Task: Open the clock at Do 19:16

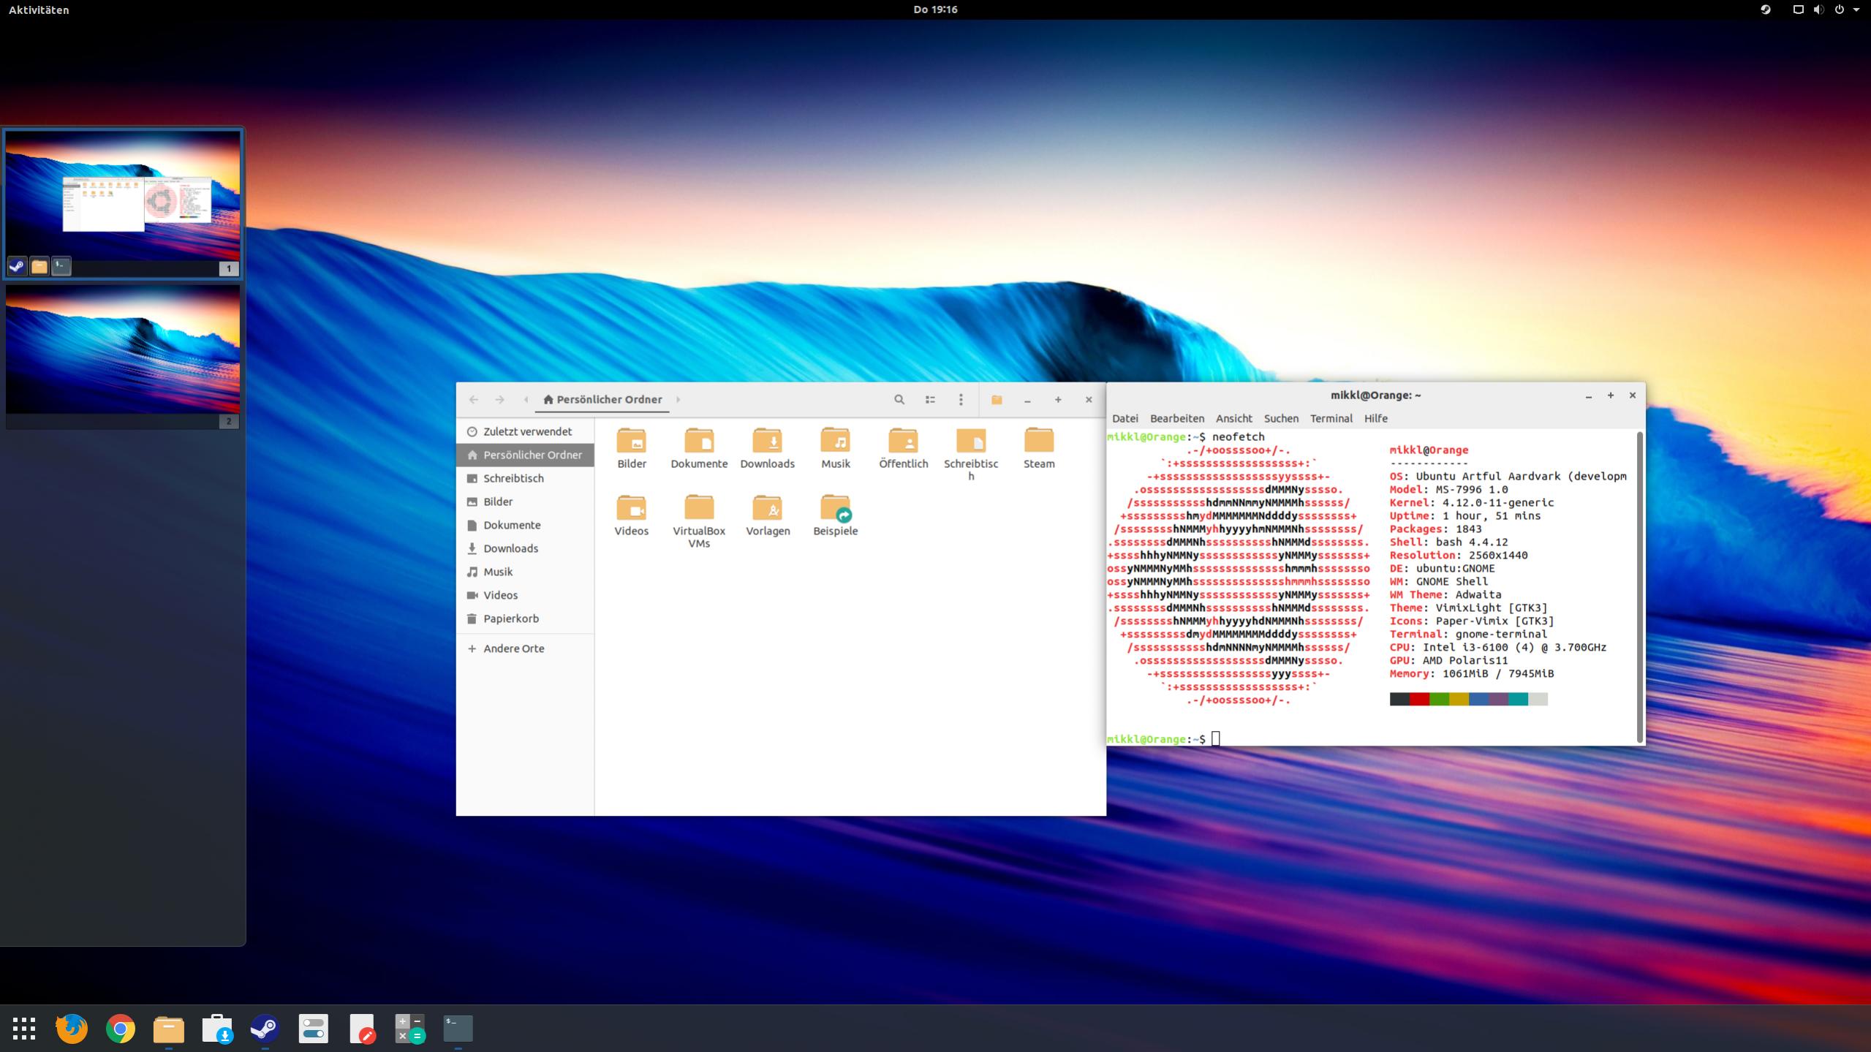Action: tap(935, 10)
